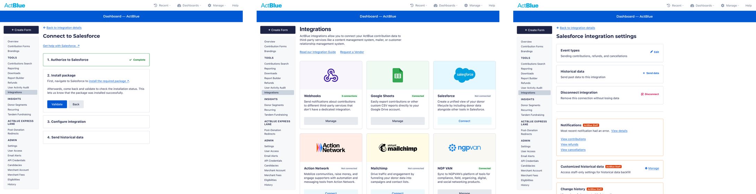Click the blue Validate button
This screenshot has width=756, height=194.
(x=57, y=104)
